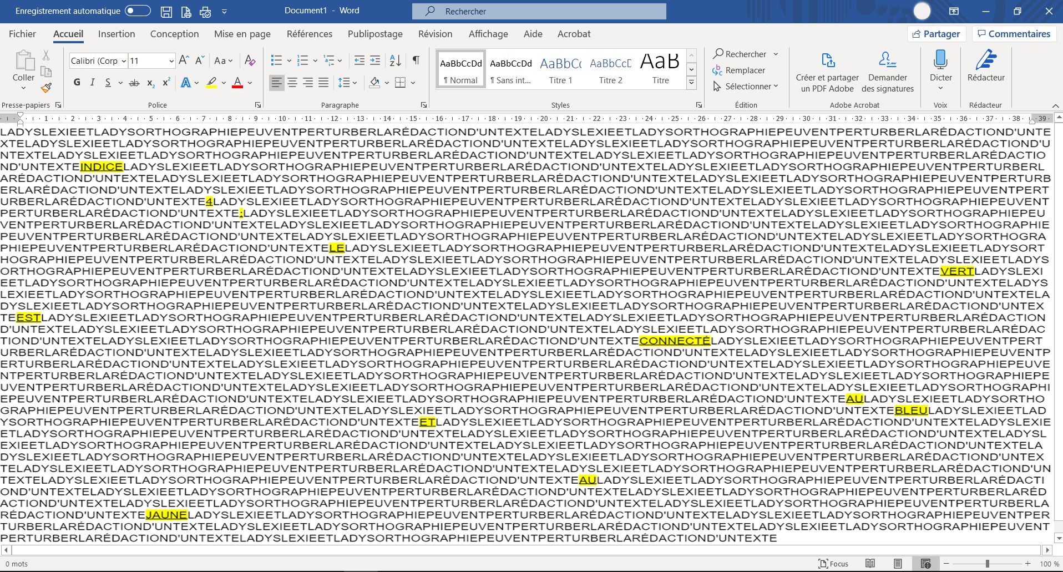
Task: Click the clear all formatting icon
Action: pos(250,60)
